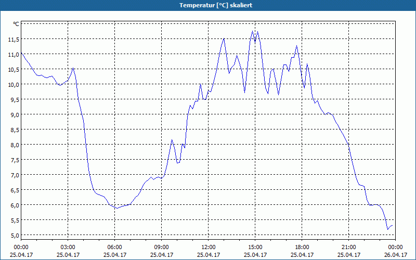This screenshot has width=416, height=260.
Task: Select the 8,0 y-axis value
Action: (x=15, y=145)
